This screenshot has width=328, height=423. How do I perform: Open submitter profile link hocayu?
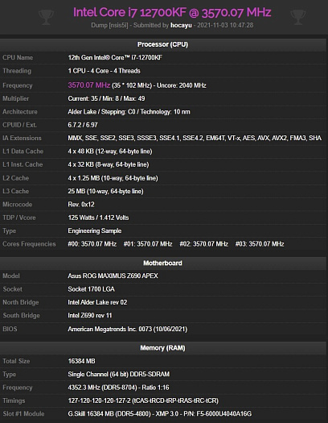coord(181,25)
